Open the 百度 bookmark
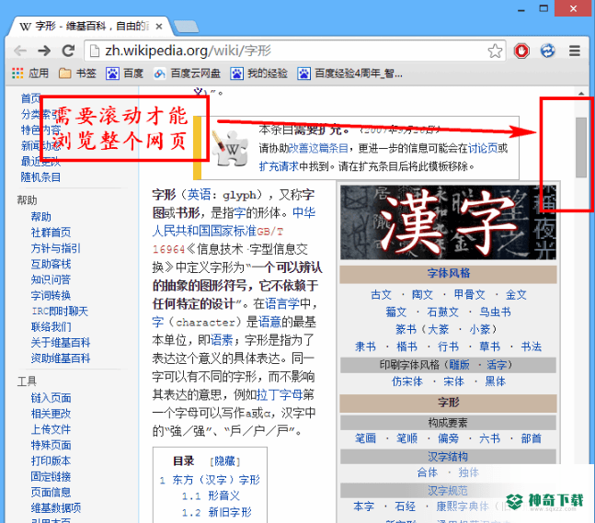This screenshot has height=523, width=595. click(124, 74)
